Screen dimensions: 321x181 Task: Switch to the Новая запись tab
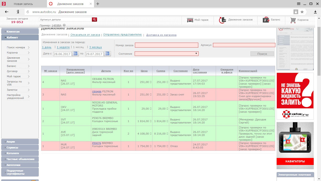pos(23,4)
